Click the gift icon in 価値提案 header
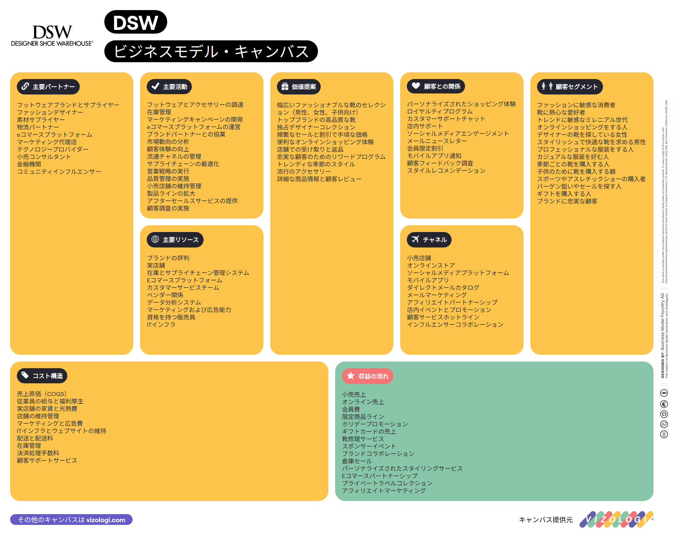 (x=285, y=86)
